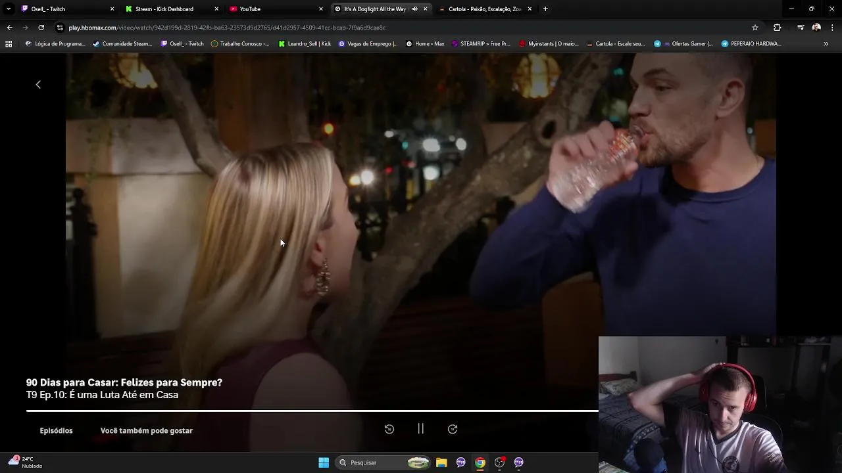Open a new browser tab
842x473 pixels.
545,9
